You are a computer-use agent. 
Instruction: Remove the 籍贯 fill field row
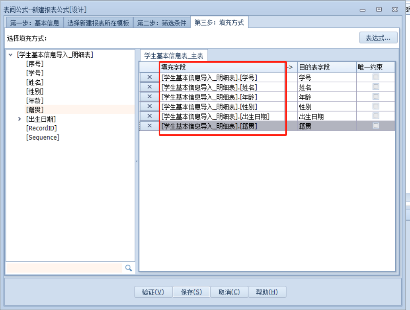[x=149, y=126]
